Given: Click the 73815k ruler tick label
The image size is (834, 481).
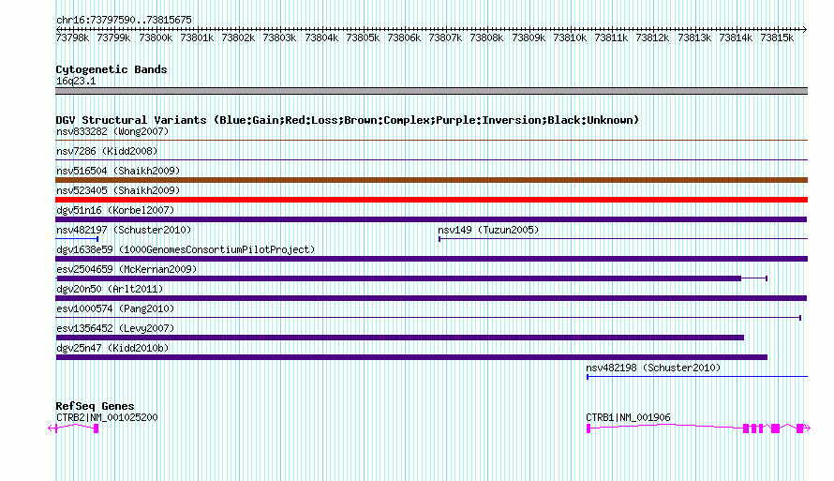Looking at the screenshot, I should (x=777, y=38).
